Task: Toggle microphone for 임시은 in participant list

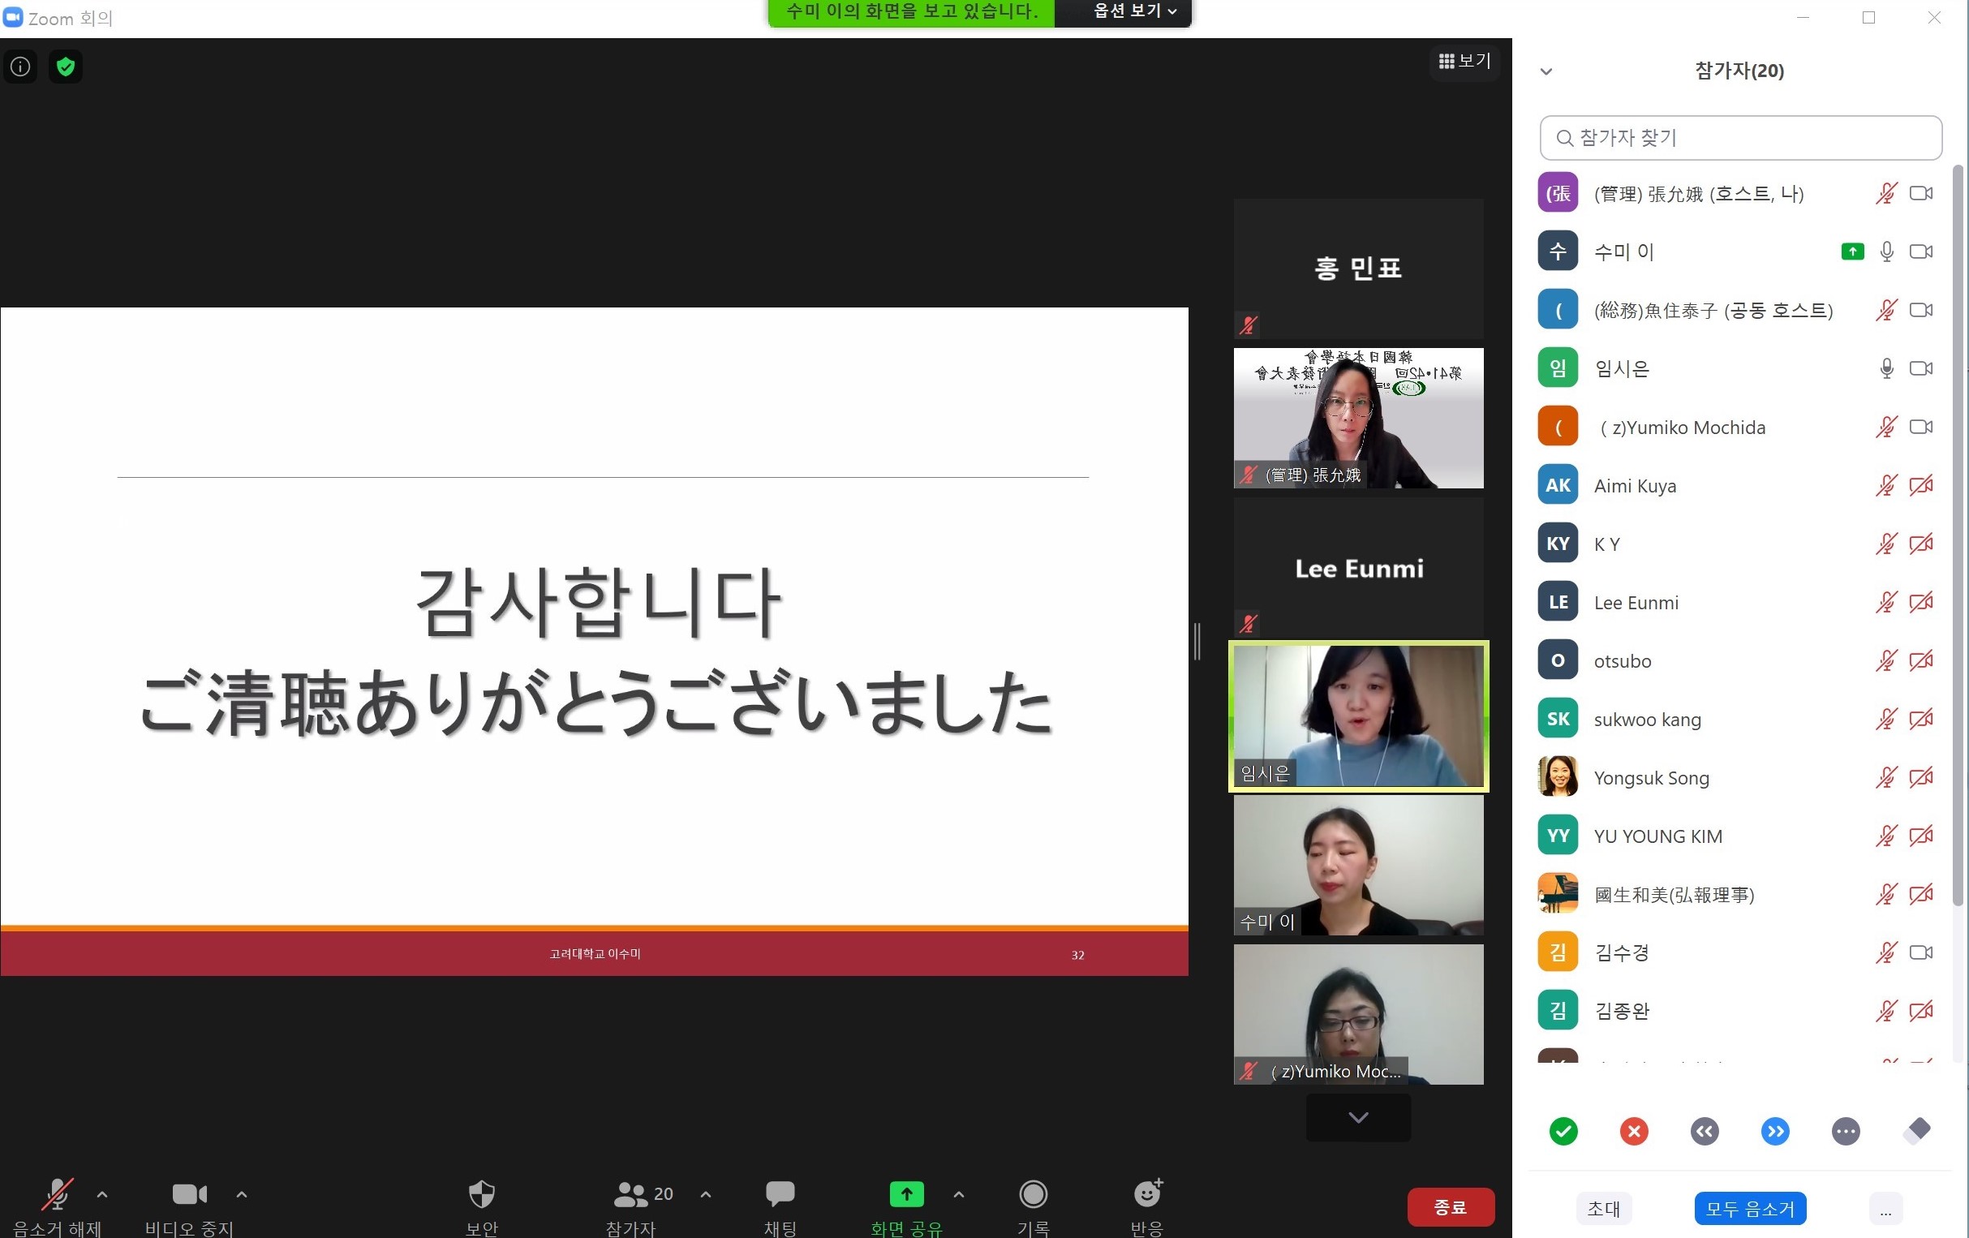Action: (x=1886, y=369)
